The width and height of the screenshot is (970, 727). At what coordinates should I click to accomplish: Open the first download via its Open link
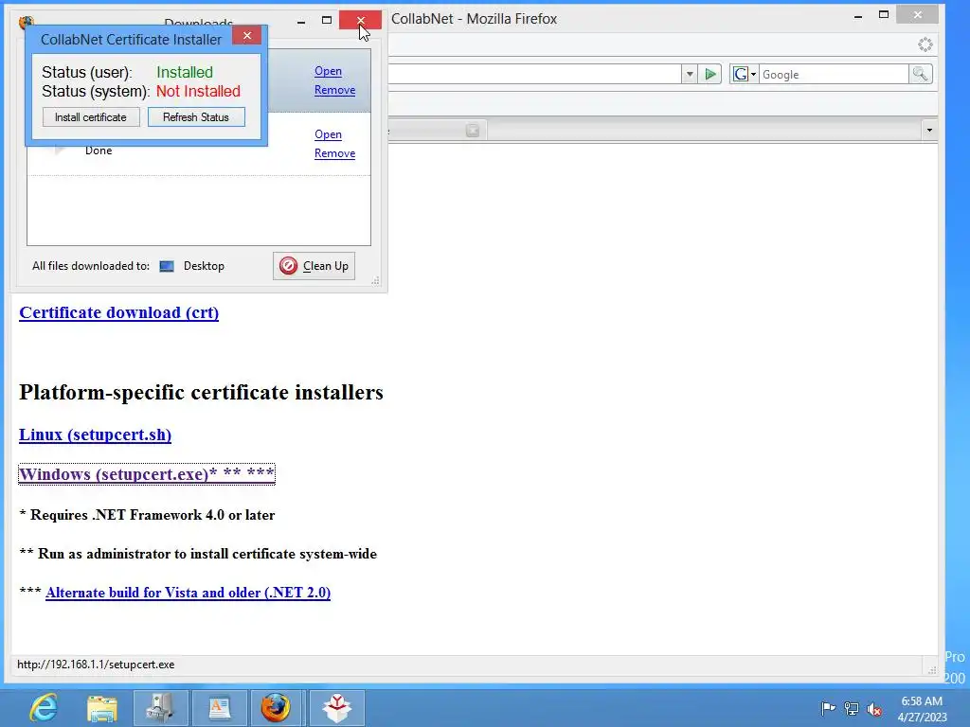point(328,71)
